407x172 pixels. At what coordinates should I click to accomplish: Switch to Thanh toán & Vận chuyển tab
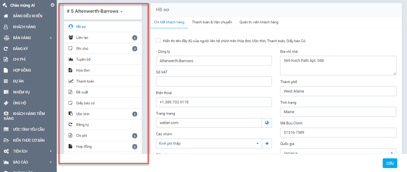click(212, 22)
